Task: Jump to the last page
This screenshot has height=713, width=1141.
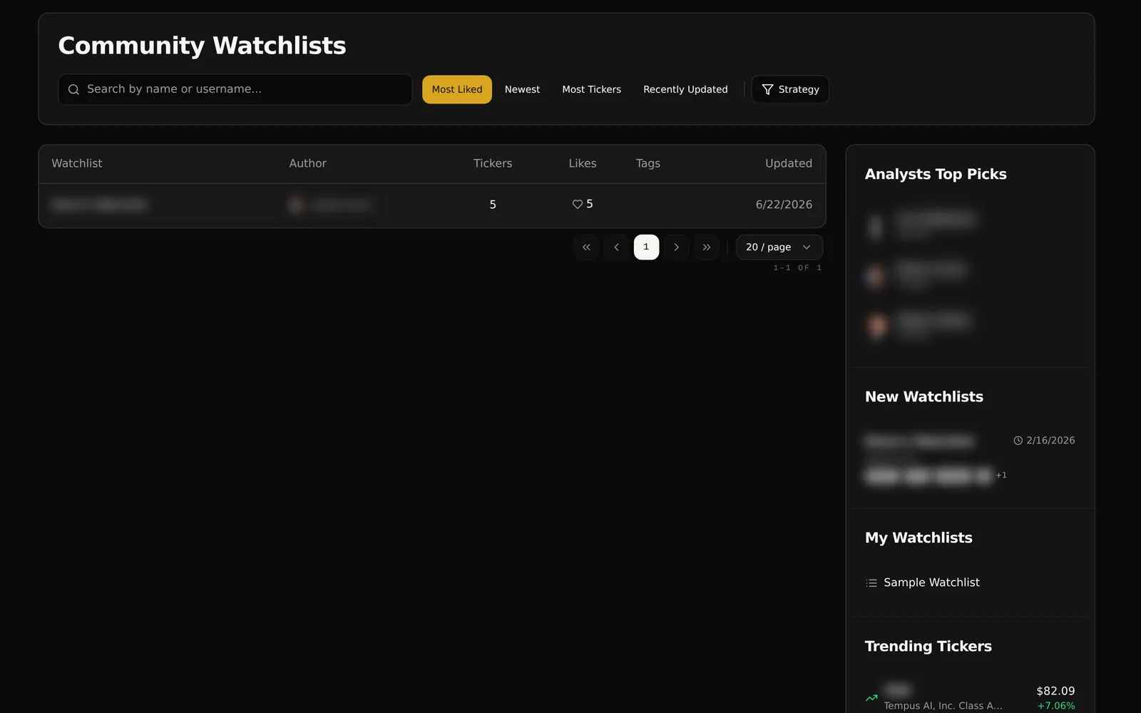Action: (707, 247)
